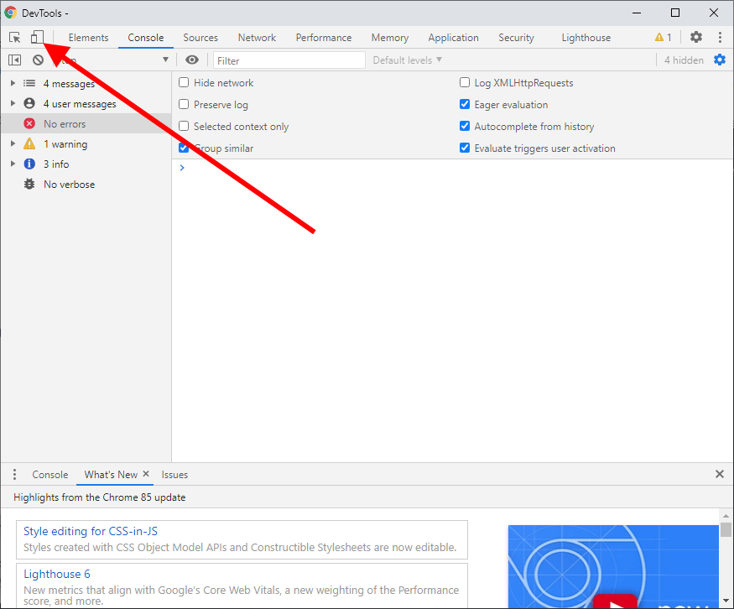Reveal the 4 hidden messages
The image size is (734, 609).
[683, 60]
